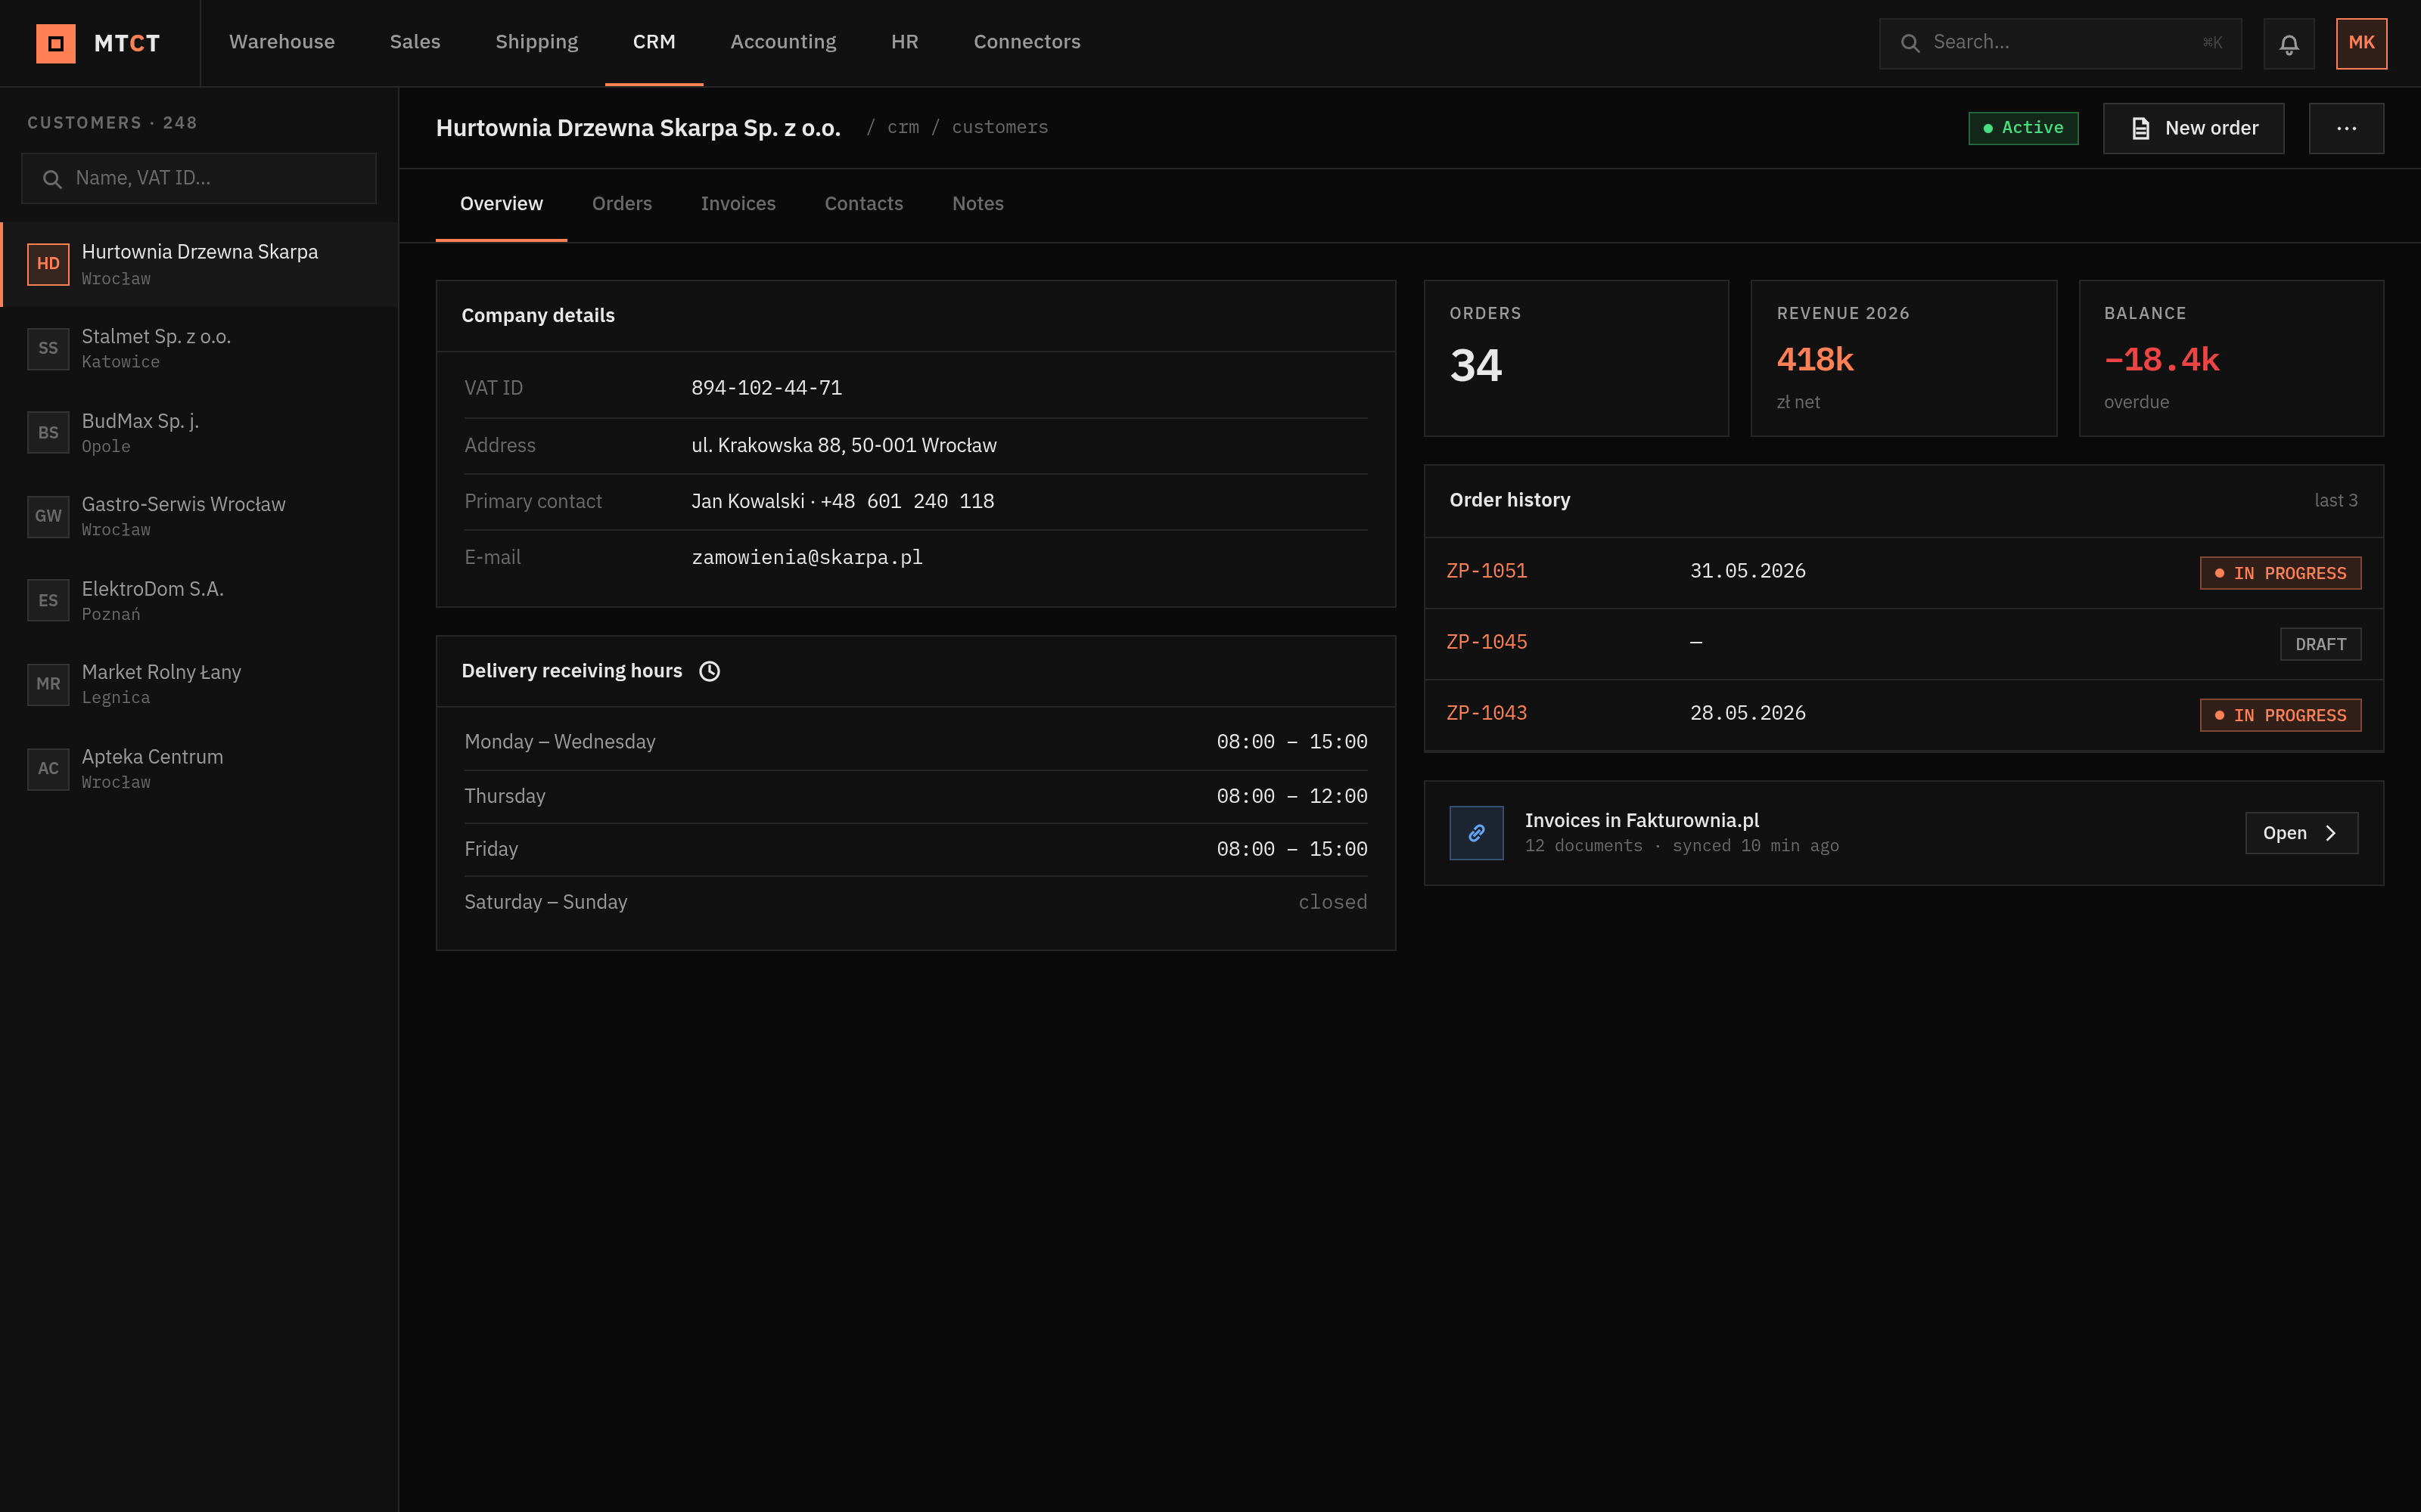This screenshot has height=1512, width=2421.
Task: Open the notifications bell
Action: click(x=2289, y=44)
